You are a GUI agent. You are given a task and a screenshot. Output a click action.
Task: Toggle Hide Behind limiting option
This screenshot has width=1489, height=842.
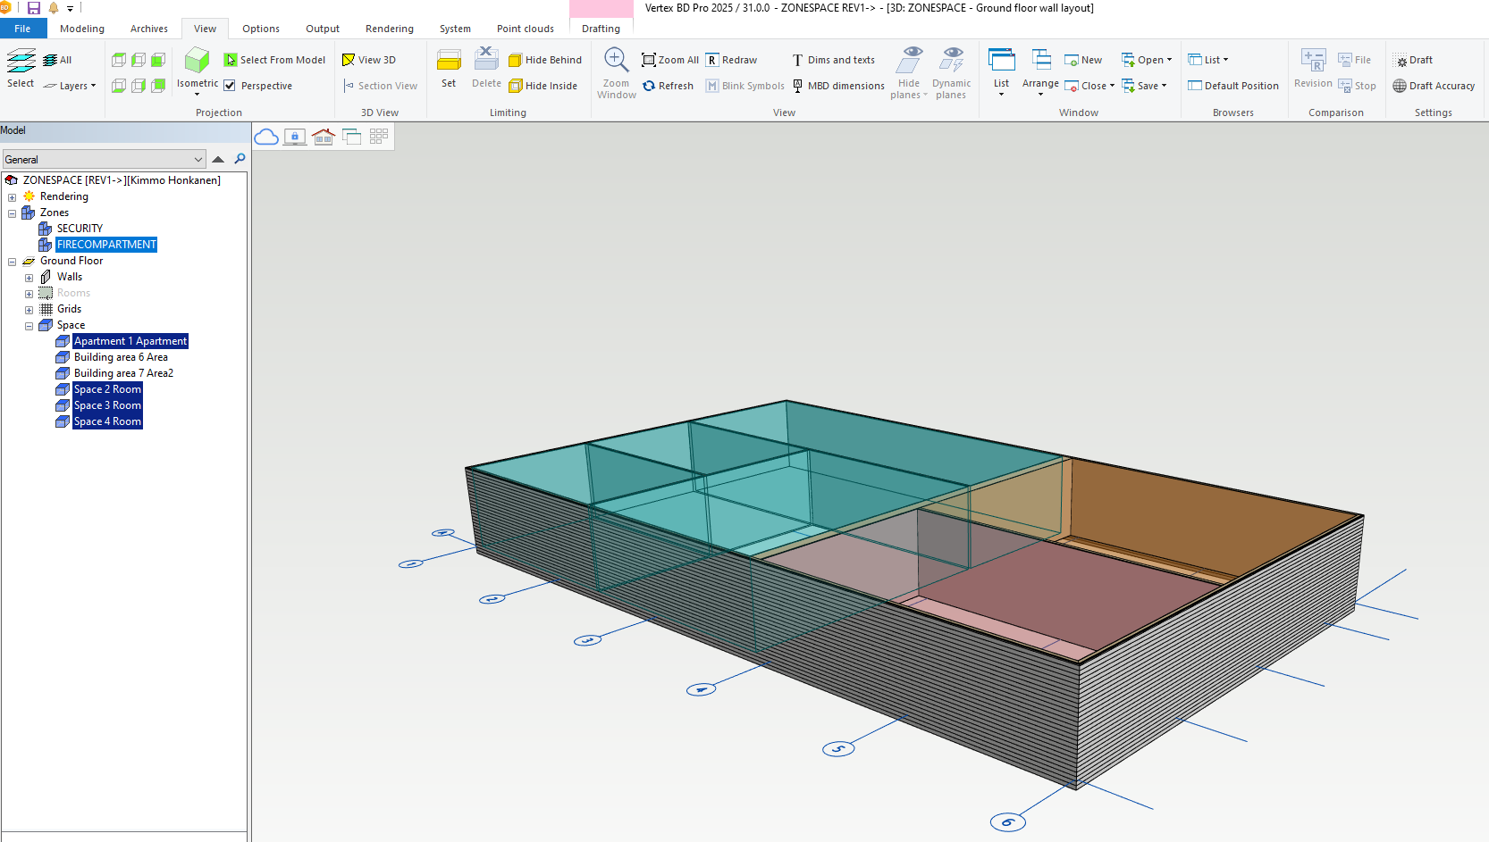(x=545, y=60)
